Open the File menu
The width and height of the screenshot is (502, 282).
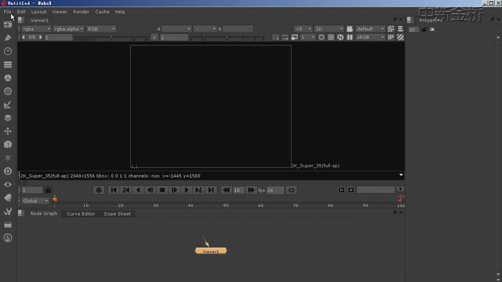point(7,12)
